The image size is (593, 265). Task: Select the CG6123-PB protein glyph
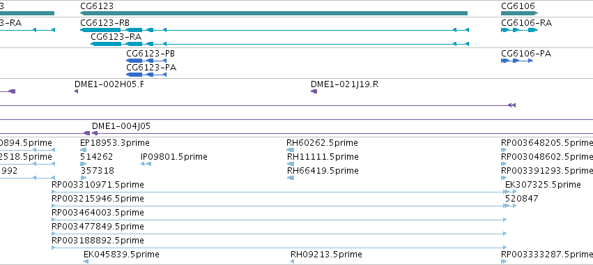point(146,61)
